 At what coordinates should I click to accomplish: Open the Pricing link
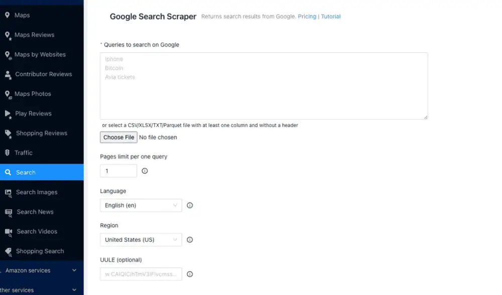click(x=307, y=17)
